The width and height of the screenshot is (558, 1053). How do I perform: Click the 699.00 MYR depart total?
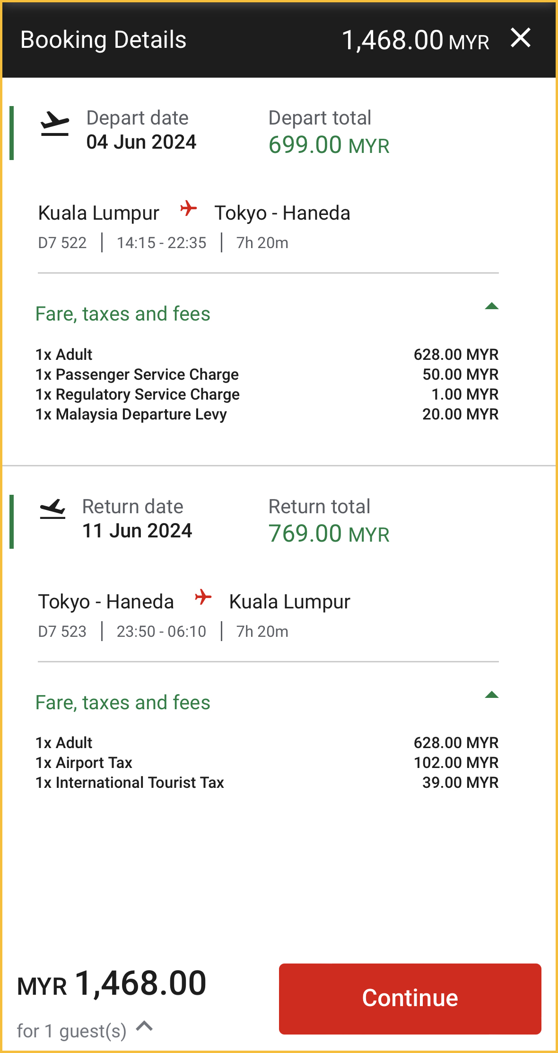329,145
